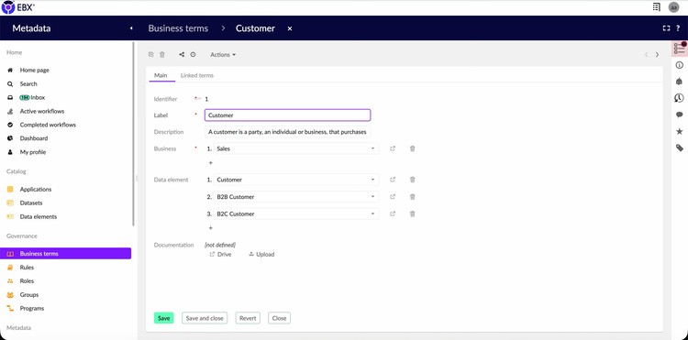Image resolution: width=688 pixels, height=340 pixels.
Task: Open the B2C Customer dropdown
Action: coord(296,214)
